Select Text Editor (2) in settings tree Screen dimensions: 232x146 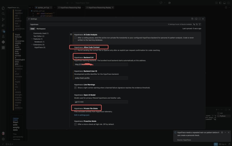(x=39, y=36)
